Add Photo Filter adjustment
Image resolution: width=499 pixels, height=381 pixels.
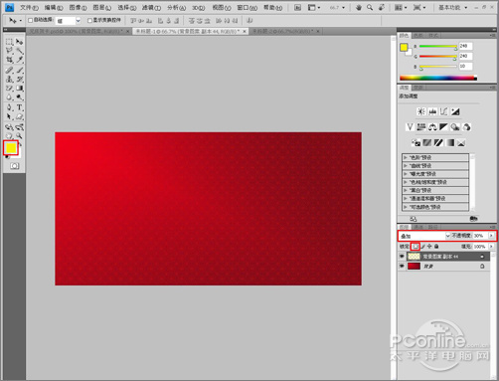(x=455, y=127)
